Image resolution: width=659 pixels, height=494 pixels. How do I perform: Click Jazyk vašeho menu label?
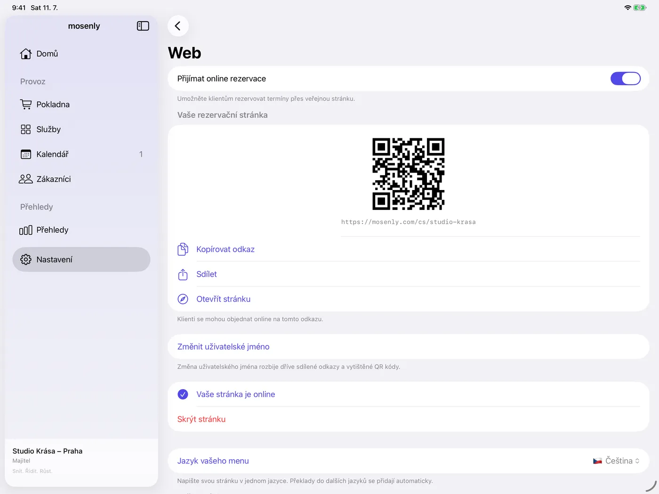coord(213,461)
